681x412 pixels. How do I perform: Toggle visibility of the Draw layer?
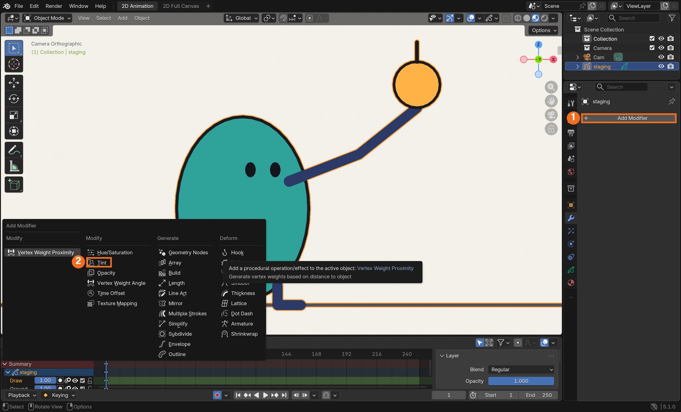pyautogui.click(x=75, y=381)
